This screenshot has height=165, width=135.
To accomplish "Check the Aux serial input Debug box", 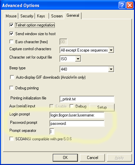I will [x=72, y=106].
